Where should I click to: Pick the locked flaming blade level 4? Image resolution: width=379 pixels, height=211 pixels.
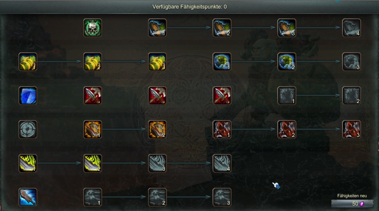pos(222,163)
